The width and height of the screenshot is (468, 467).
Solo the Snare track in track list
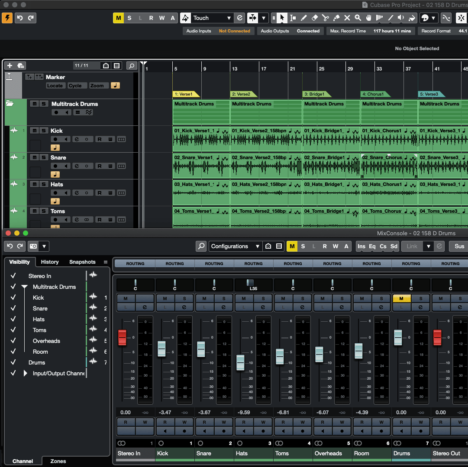(44, 157)
